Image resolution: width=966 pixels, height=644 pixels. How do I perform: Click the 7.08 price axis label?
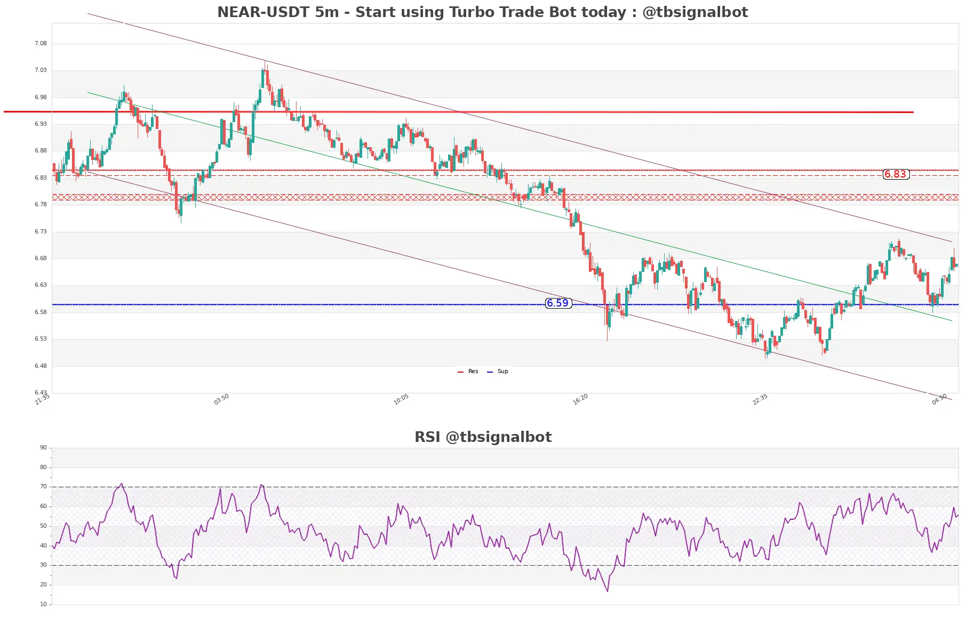point(41,44)
